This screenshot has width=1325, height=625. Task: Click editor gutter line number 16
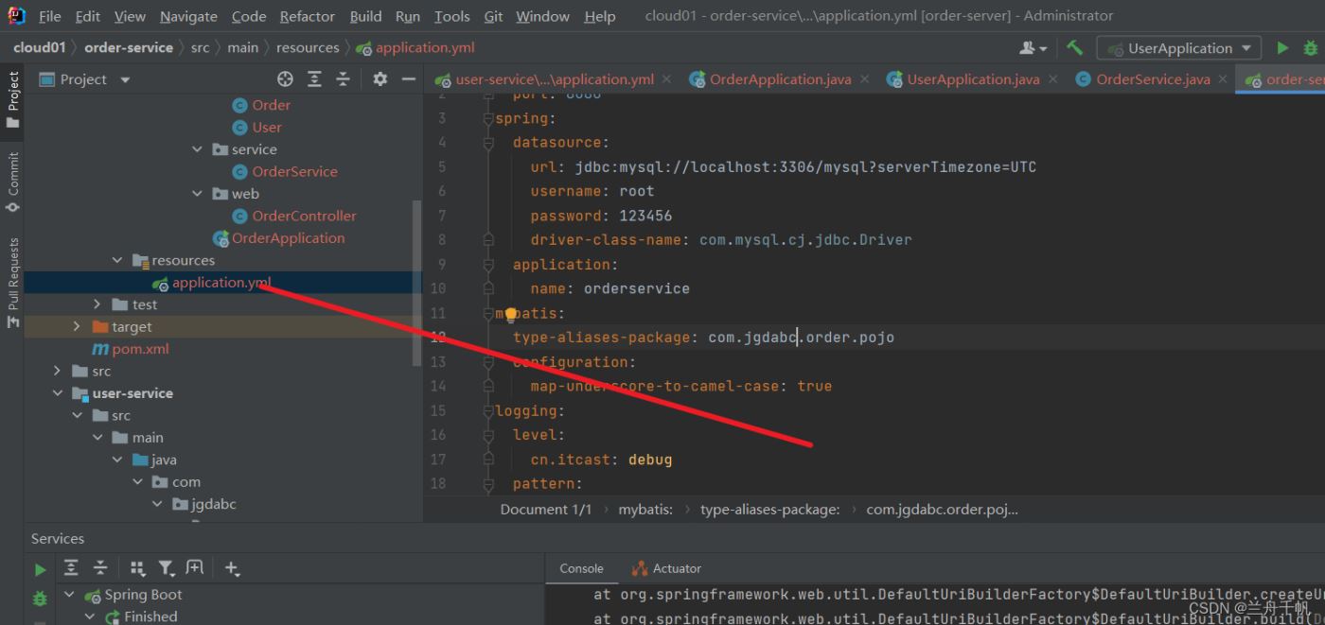(437, 435)
